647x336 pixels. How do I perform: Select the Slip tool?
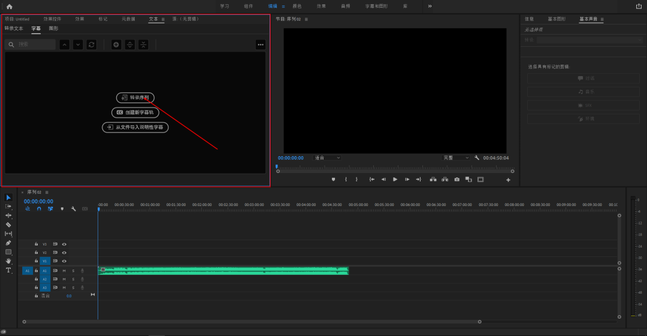point(8,234)
